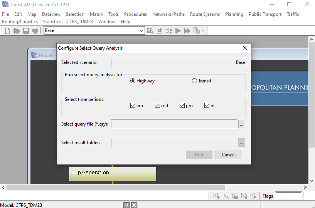Click the Select query file text field

click(174, 124)
